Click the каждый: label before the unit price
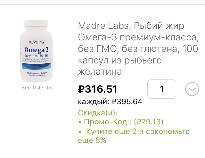The height and width of the screenshot is (158, 205). click(x=94, y=102)
